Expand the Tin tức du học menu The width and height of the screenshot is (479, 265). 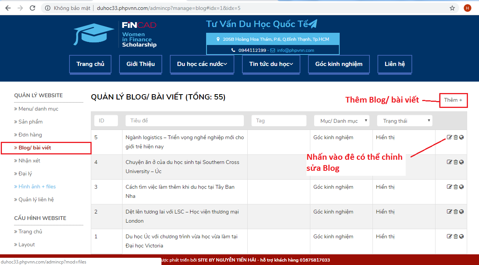tap(271, 64)
